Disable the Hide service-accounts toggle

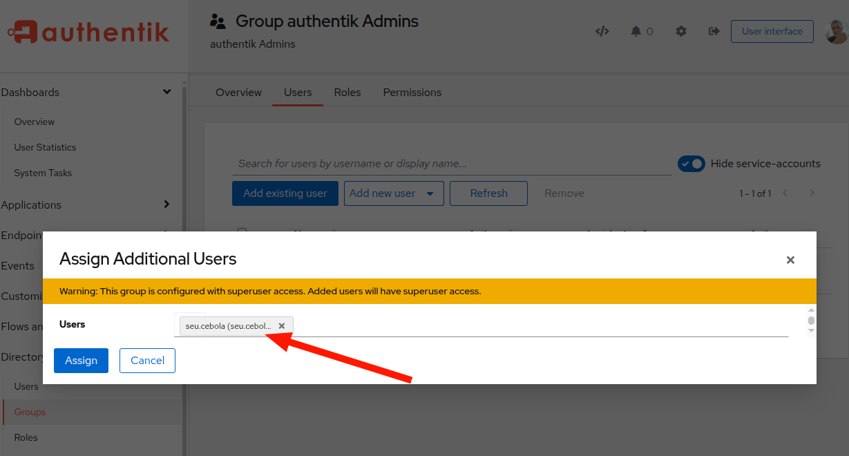691,164
